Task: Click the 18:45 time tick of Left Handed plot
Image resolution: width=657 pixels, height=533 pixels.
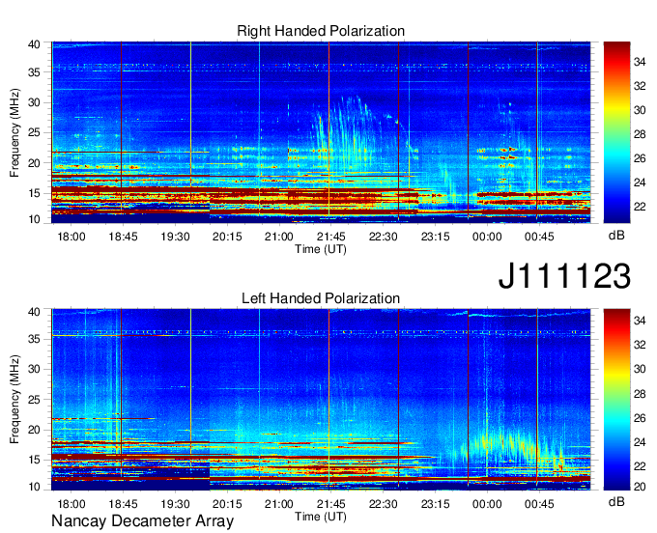Action: (x=124, y=504)
